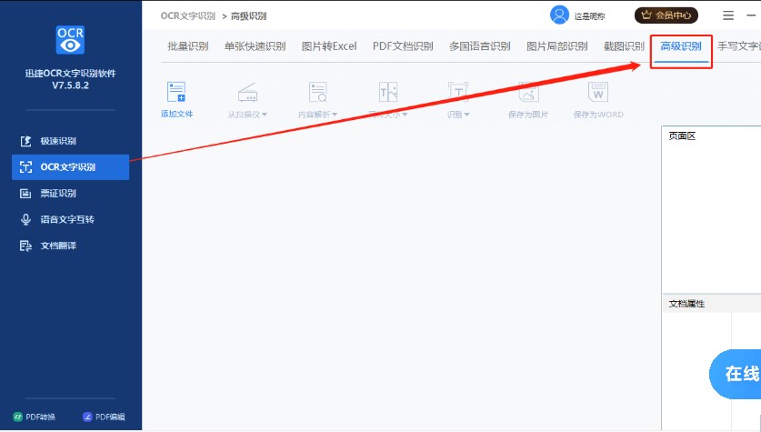
Task: Open the PDF文档识别 tab
Action: pyautogui.click(x=403, y=46)
